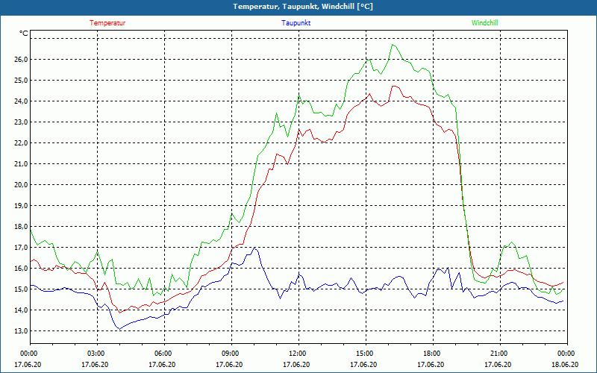Viewport: 597px width, 373px height.
Task: Click the 23,0 value on the y-axis
Action: [x=20, y=122]
